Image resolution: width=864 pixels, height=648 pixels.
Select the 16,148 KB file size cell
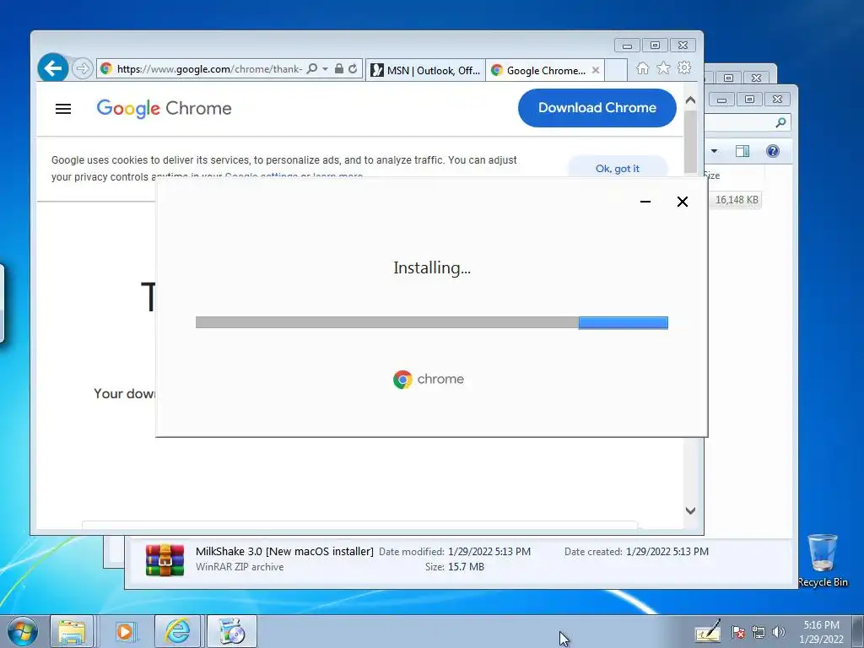(x=736, y=199)
